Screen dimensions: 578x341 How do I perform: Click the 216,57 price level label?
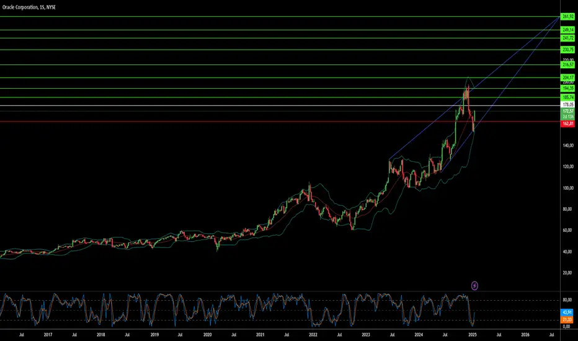568,64
